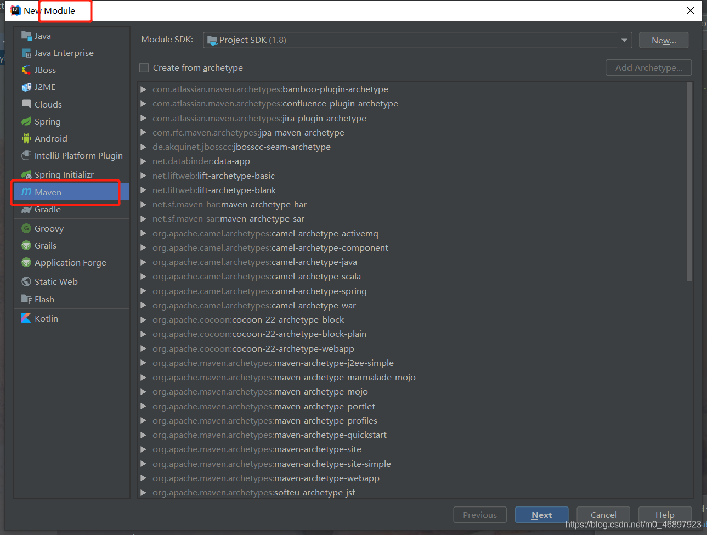
Task: Select Gradle module type
Action: (x=71, y=209)
